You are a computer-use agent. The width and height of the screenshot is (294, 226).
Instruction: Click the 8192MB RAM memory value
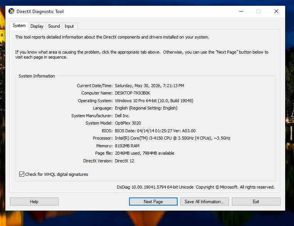click(x=127, y=146)
